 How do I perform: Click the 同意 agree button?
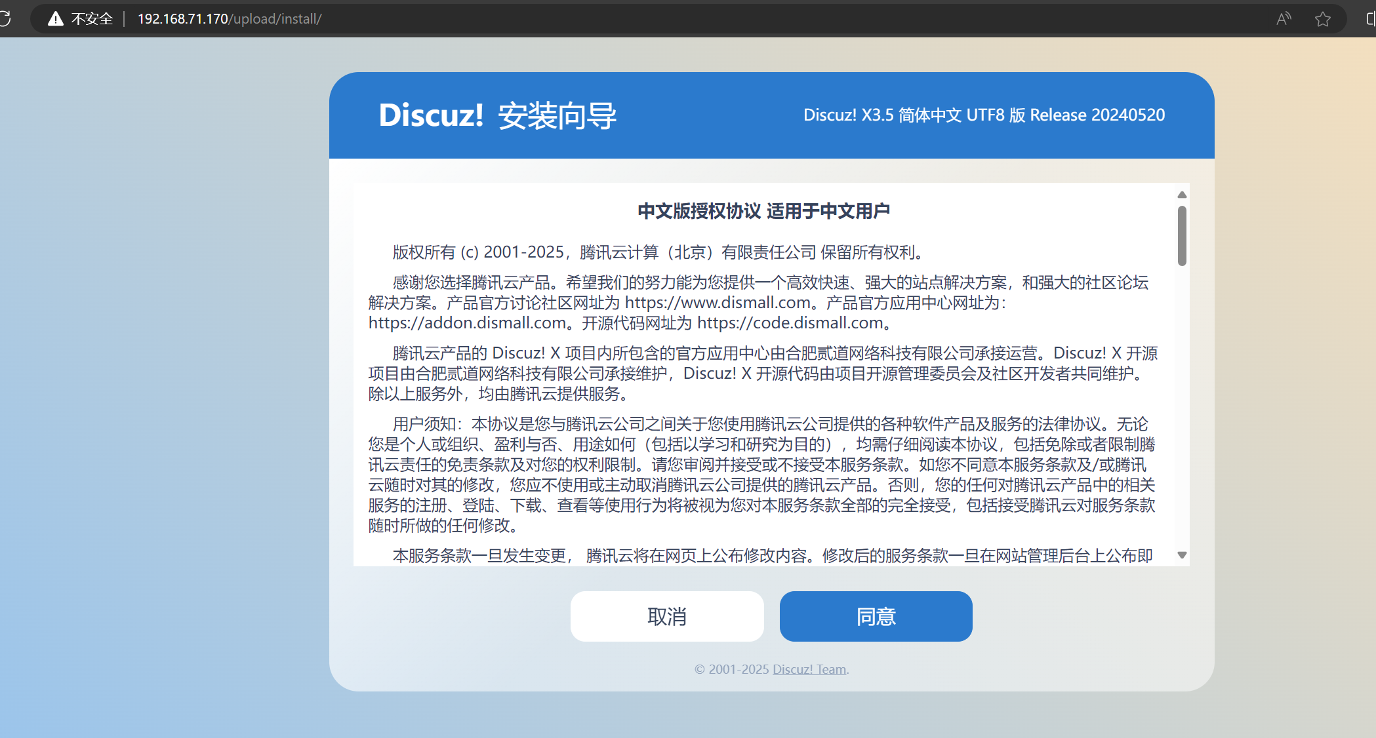click(x=876, y=616)
